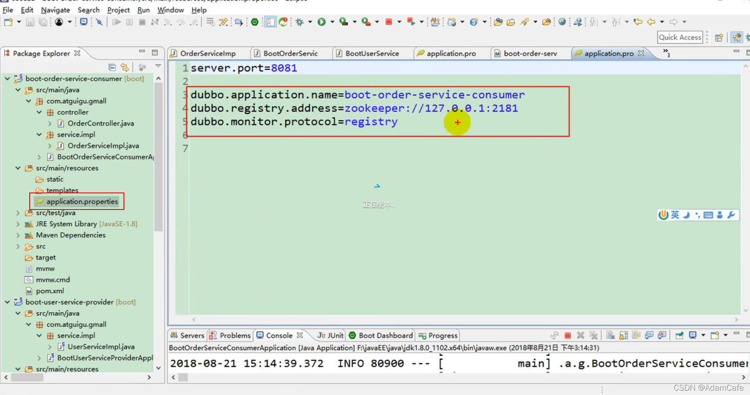Show hidden editor tabs list chevron
This screenshot has width=750, height=395.
tap(666, 53)
